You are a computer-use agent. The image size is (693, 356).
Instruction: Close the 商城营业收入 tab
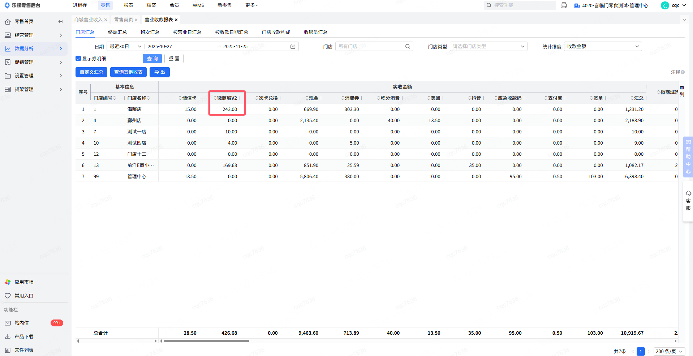tap(106, 20)
